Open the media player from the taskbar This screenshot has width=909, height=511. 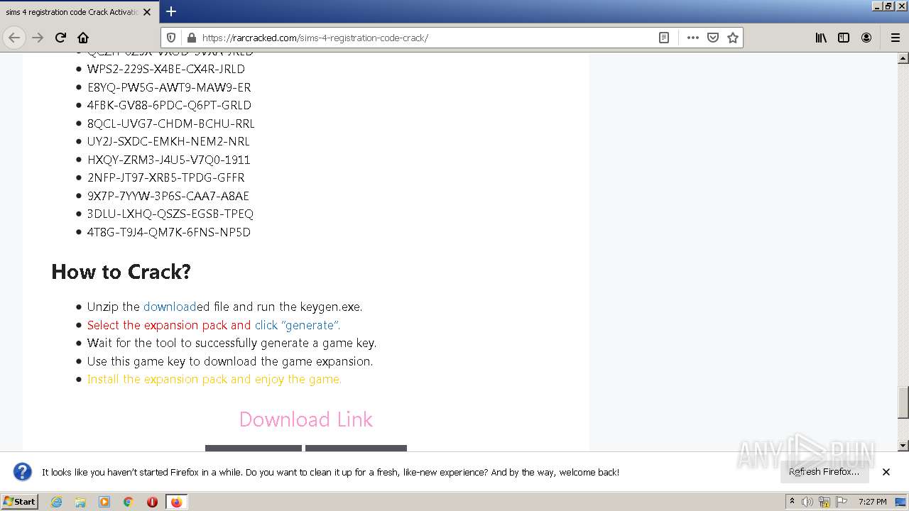coord(104,502)
